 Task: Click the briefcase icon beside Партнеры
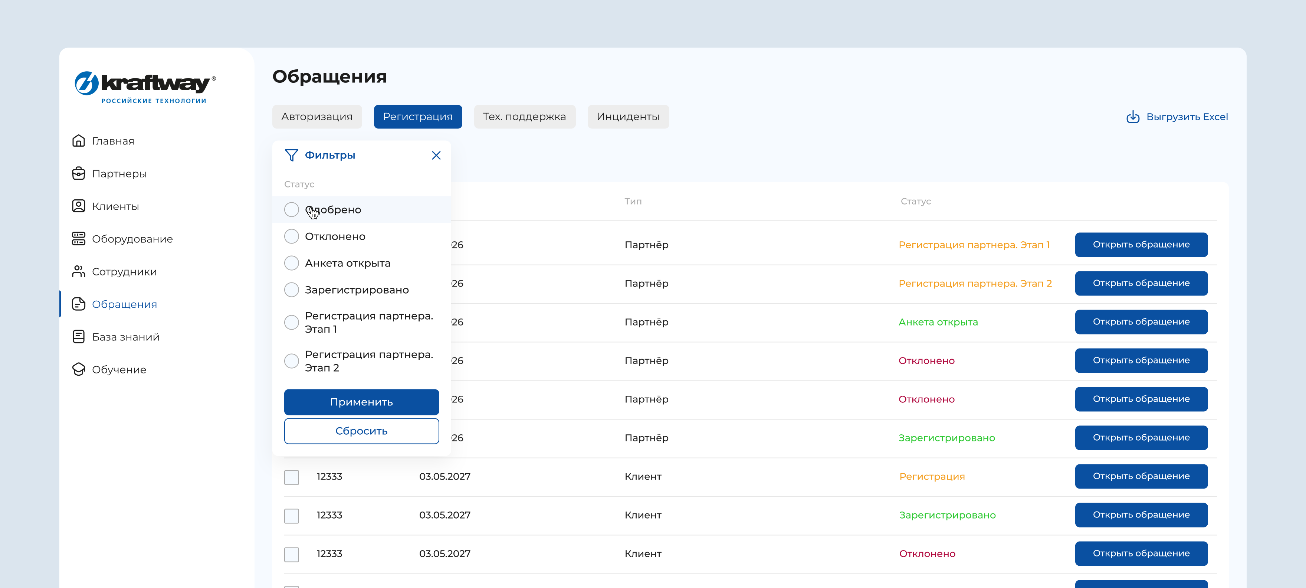(x=79, y=173)
